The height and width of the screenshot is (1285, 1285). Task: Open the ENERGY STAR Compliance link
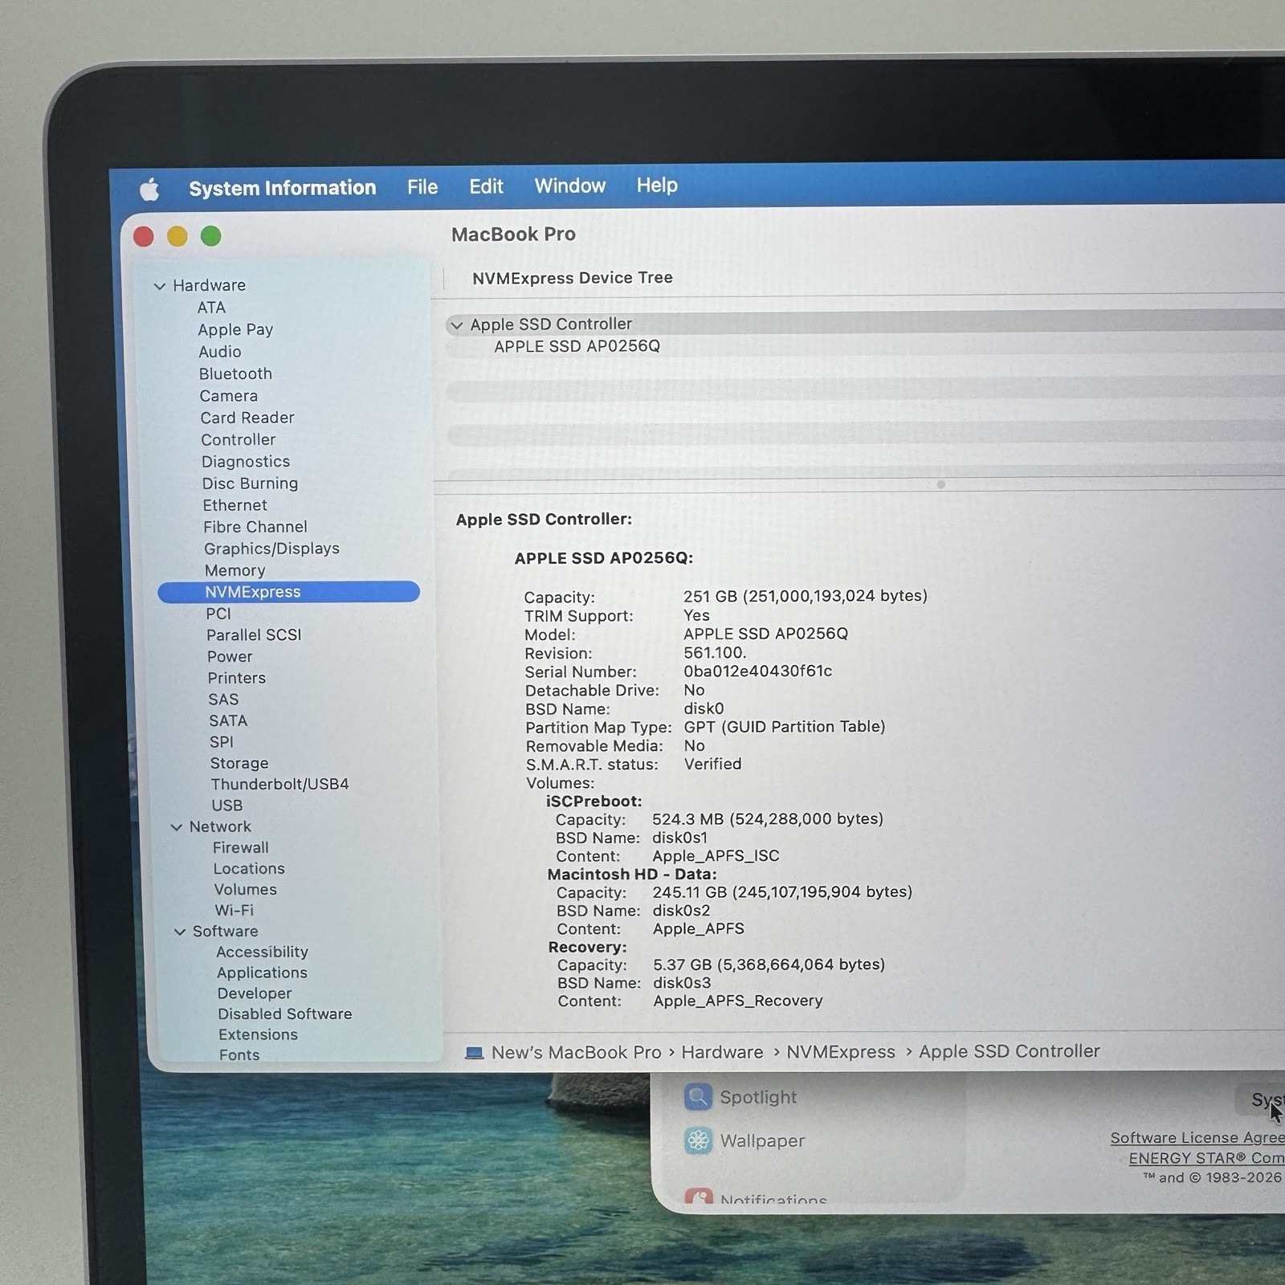click(1205, 1158)
